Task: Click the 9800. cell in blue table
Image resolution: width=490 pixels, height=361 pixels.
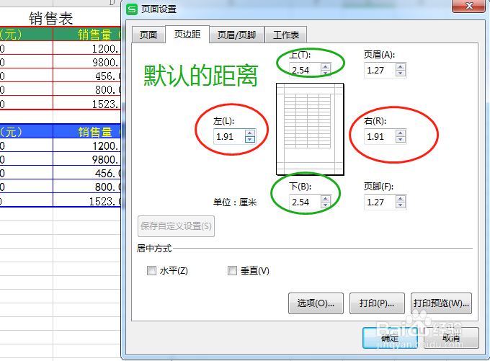Action: [87, 159]
